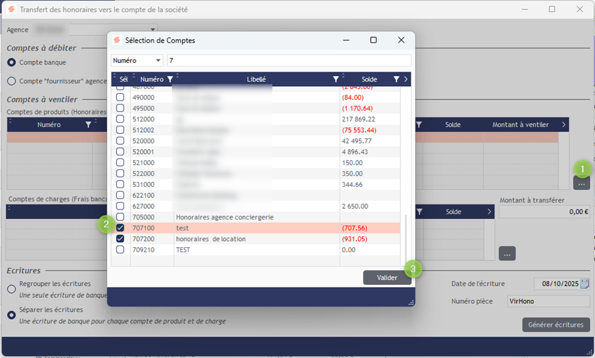Click the ellipsis button beside Comptes de produits grid

coord(581,183)
